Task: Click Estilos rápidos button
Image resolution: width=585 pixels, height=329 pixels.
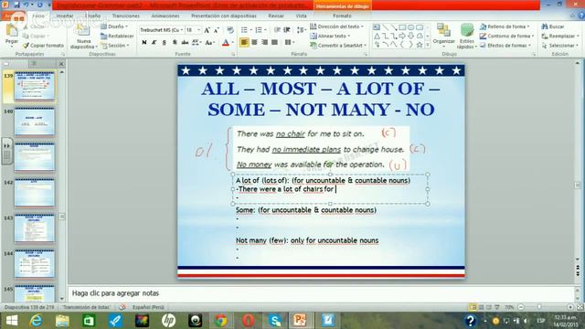Action: pyautogui.click(x=466, y=37)
